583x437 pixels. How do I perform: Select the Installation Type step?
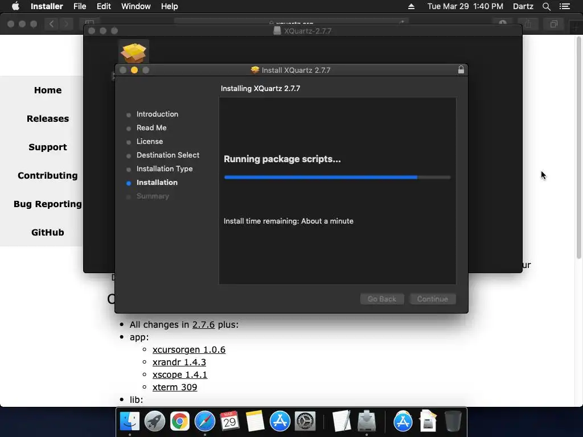(165, 168)
